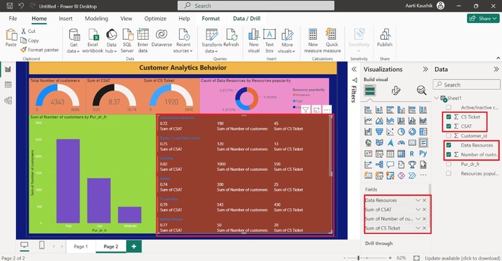This screenshot has height=261, width=502.
Task: Collapse the Data pane chevrons
Action: (x=496, y=69)
